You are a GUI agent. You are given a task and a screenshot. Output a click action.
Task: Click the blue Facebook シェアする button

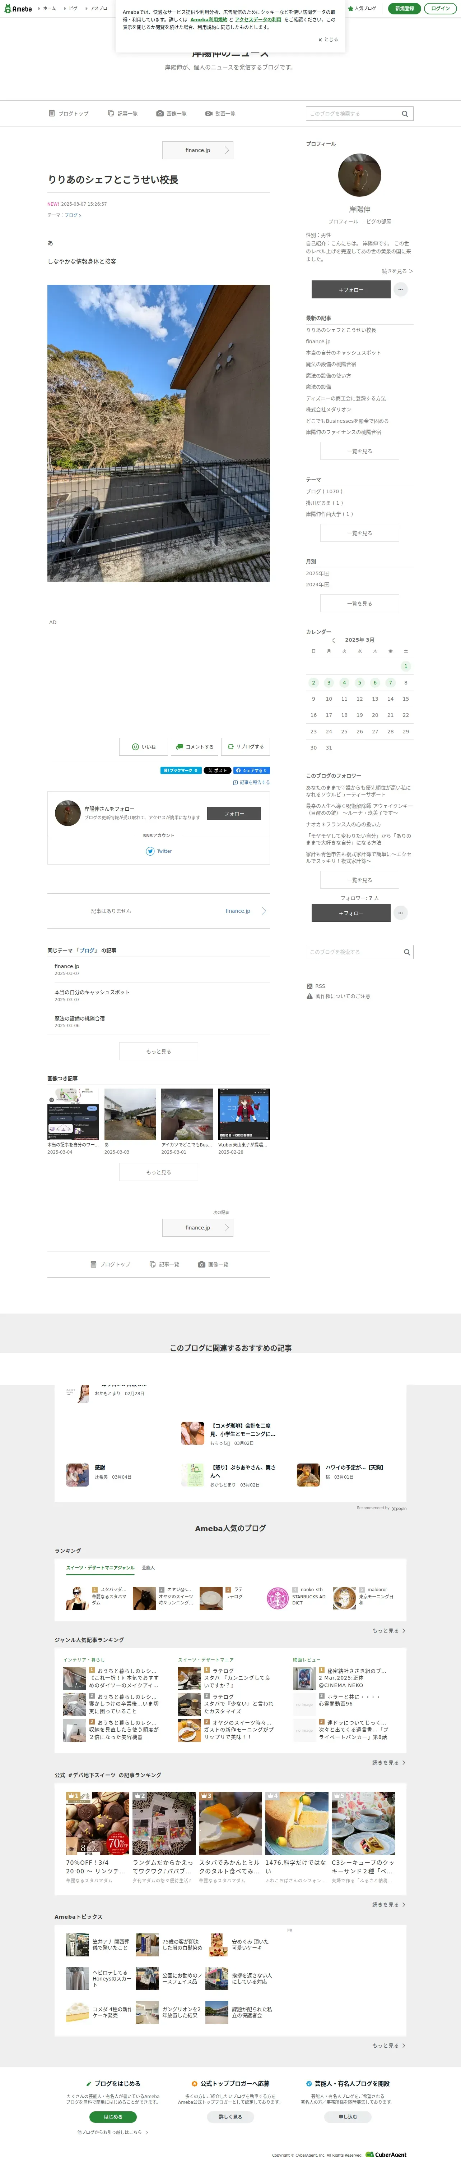tap(251, 770)
